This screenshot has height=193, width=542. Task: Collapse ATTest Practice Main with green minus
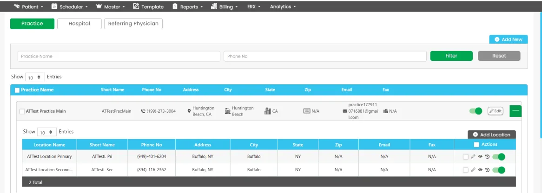click(516, 110)
